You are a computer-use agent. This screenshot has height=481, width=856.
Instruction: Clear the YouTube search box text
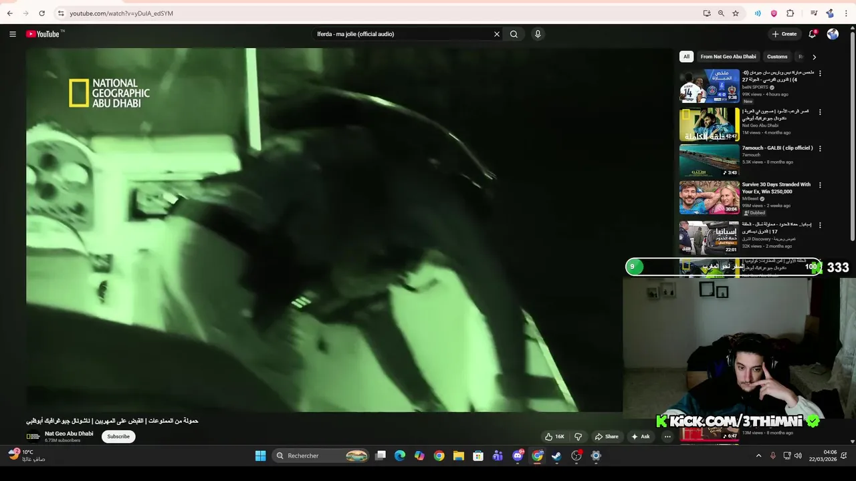click(x=497, y=34)
